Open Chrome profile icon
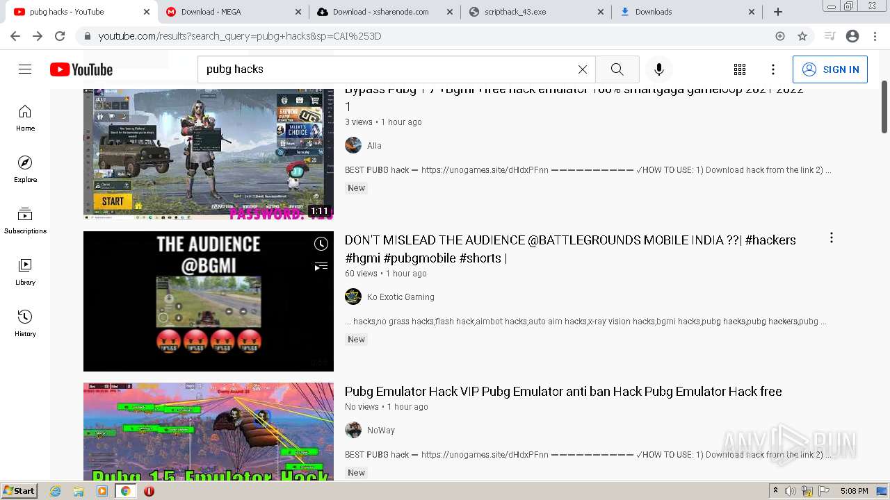890x500 pixels. [x=852, y=36]
